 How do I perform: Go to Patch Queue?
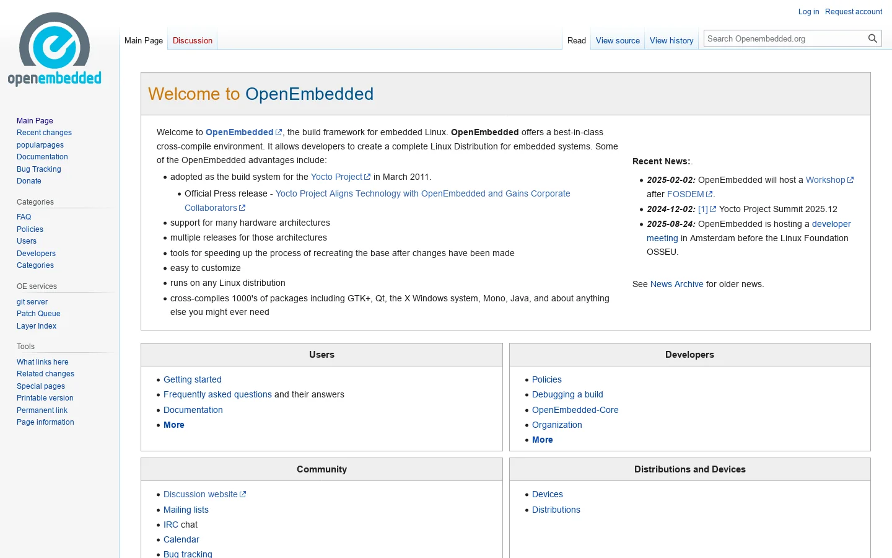[x=38, y=314]
